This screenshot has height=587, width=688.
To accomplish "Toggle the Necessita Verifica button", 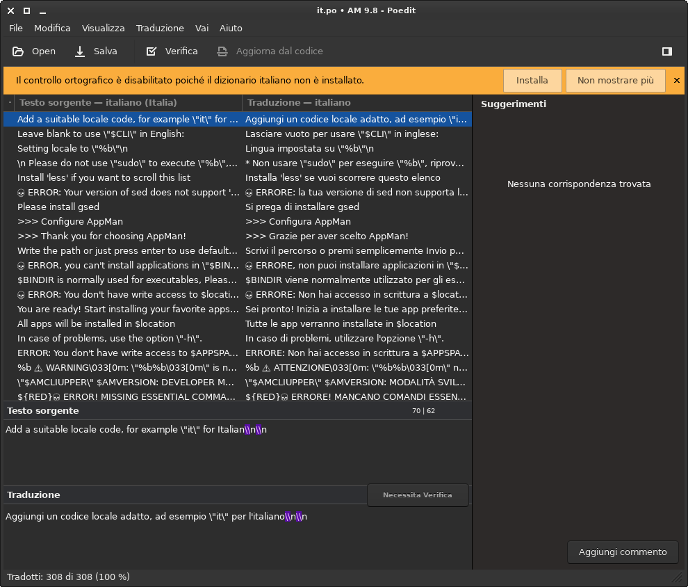I will click(417, 494).
